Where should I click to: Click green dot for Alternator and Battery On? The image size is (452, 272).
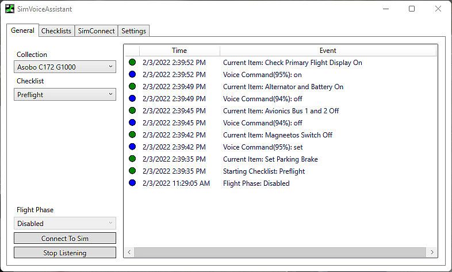tap(132, 87)
